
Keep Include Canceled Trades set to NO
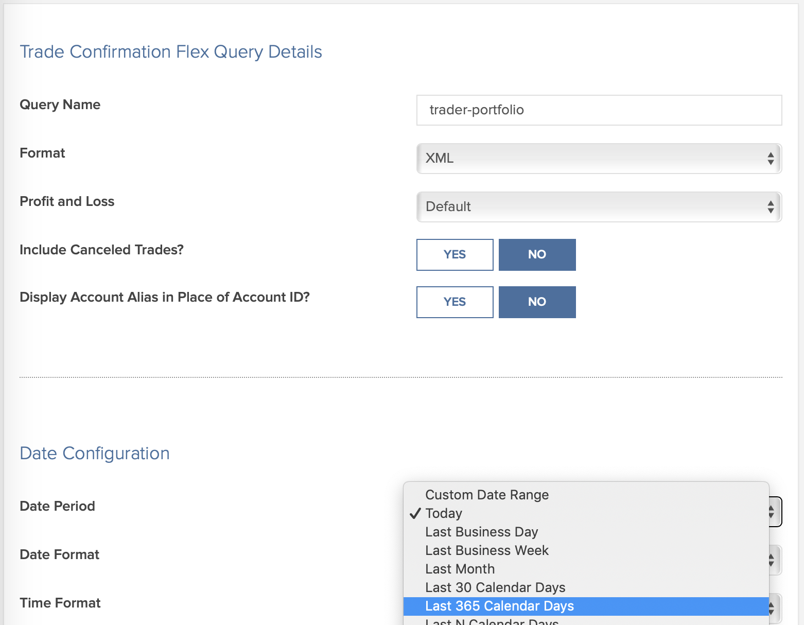pyautogui.click(x=537, y=254)
